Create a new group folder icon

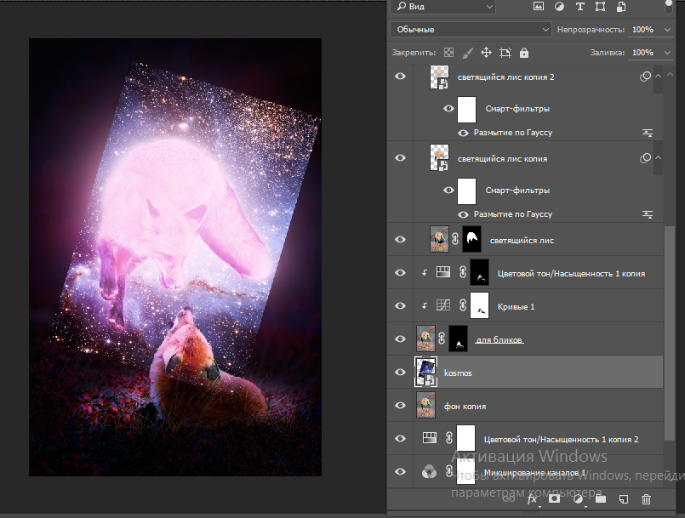point(601,498)
